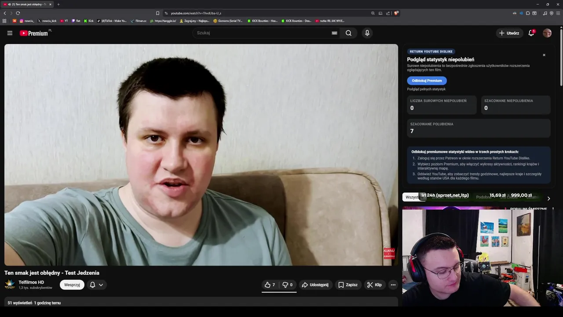
Task: Open Brave Shields lion icon
Action: point(396,13)
